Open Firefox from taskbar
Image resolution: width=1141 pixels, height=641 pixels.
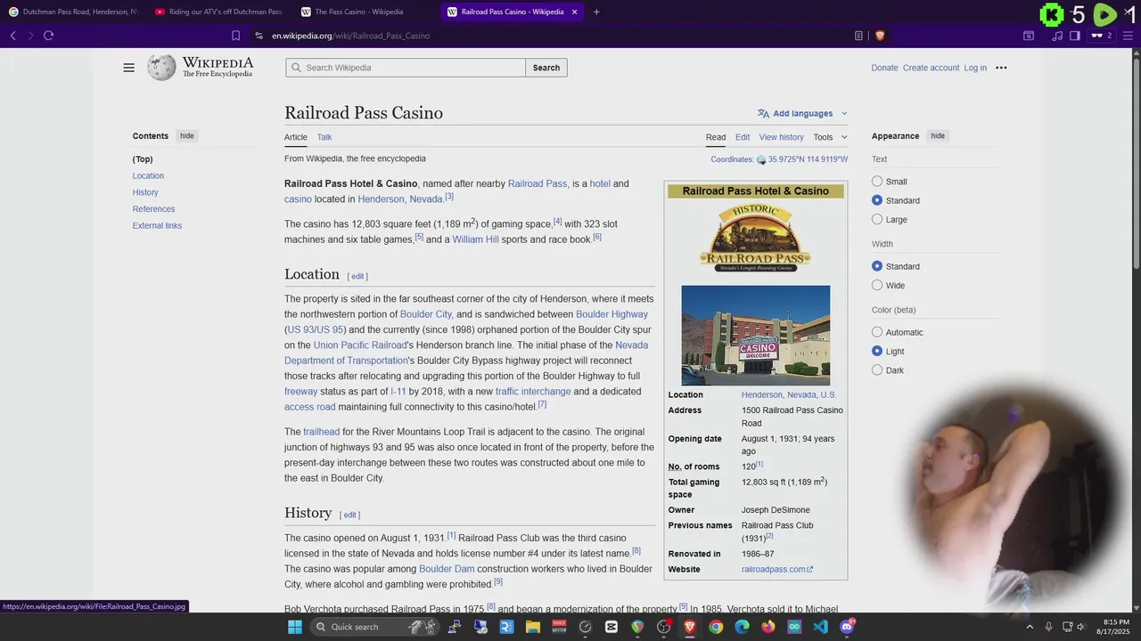coord(768,627)
